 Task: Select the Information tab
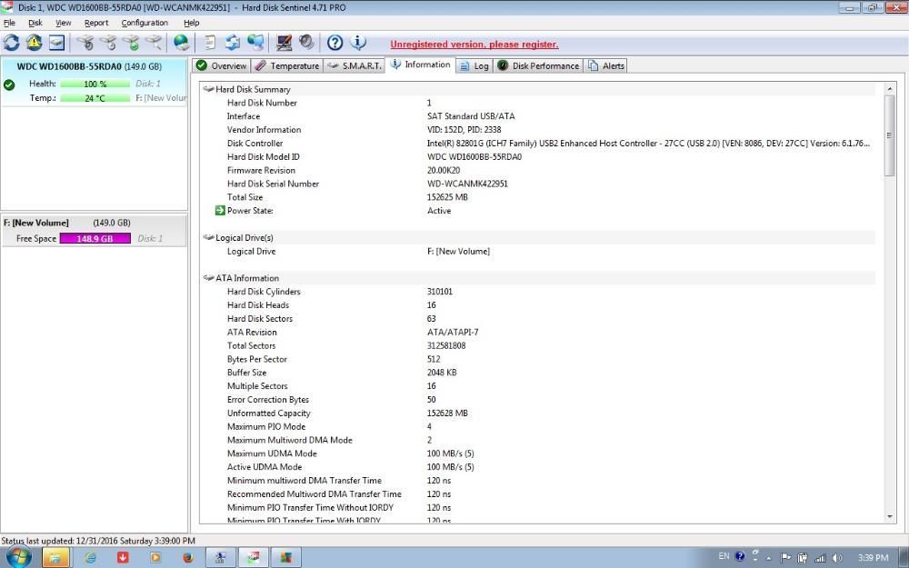421,65
